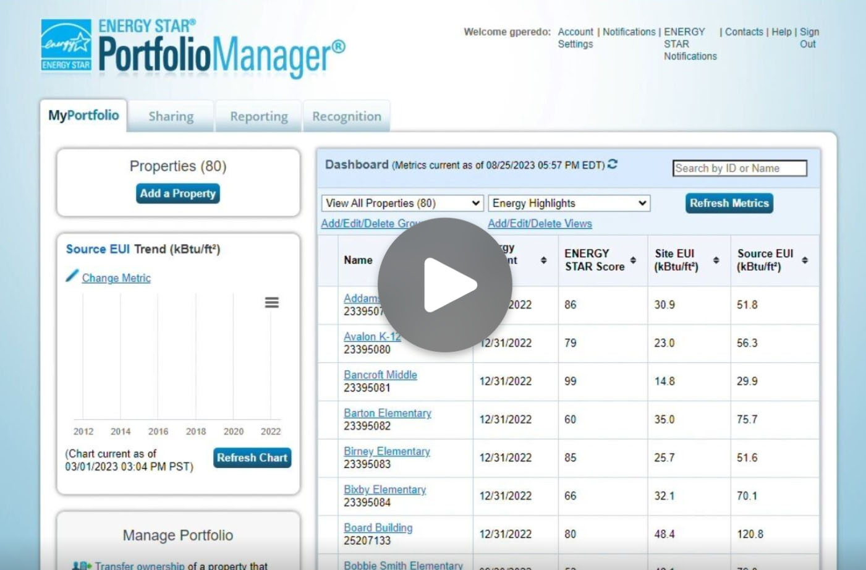
Task: Click Board Building Source EUI value 120.8
Action: tap(750, 534)
